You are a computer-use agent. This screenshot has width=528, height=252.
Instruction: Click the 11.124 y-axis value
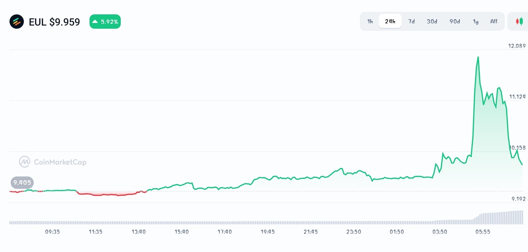517,97
